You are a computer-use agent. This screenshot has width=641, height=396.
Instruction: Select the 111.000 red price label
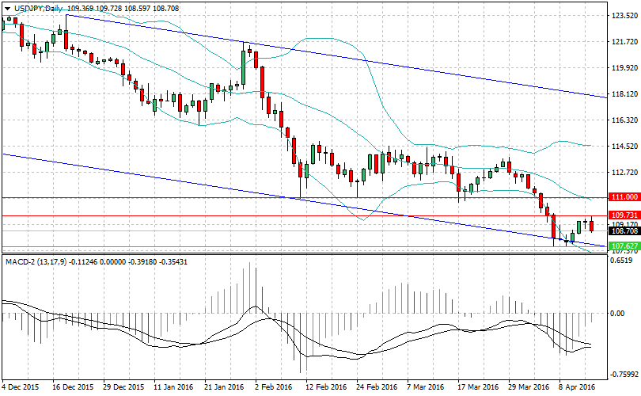[624, 197]
